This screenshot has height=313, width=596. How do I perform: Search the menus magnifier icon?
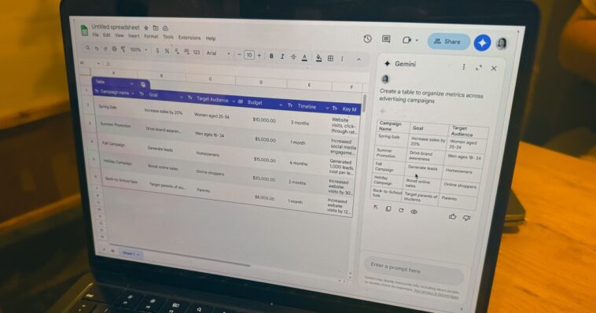88,48
